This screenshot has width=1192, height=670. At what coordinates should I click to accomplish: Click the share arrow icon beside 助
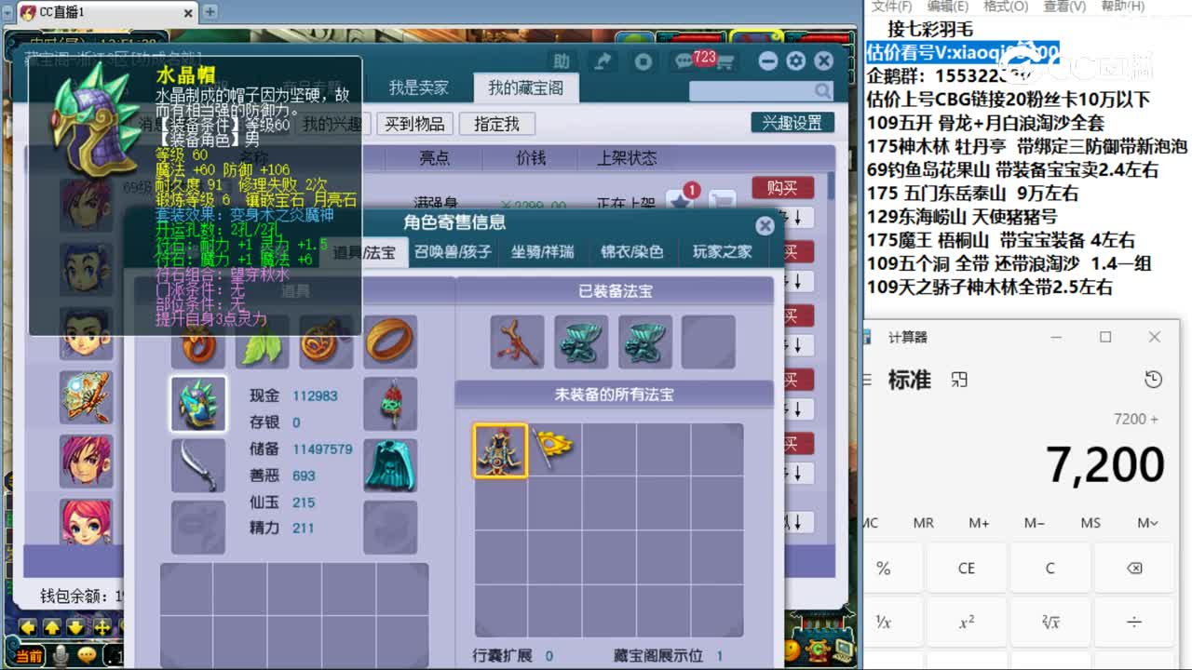tap(603, 60)
